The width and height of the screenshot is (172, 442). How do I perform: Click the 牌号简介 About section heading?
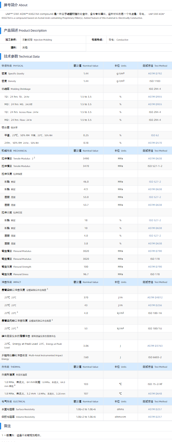pyautogui.click(x=16, y=5)
